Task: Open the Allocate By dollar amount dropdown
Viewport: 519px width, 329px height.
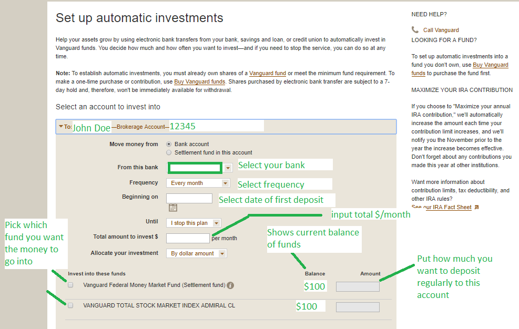Action: tap(197, 253)
